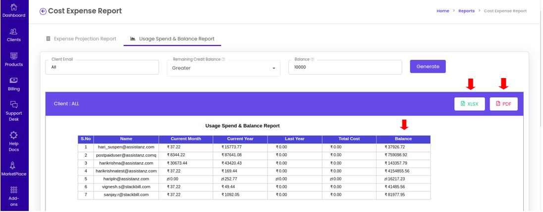The image size is (543, 212).
Task: Export the report as XLSX
Action: (x=470, y=104)
